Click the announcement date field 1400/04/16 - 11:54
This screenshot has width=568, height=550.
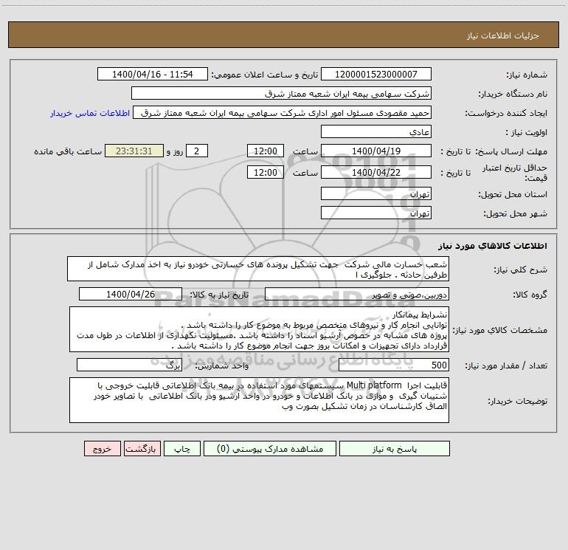coord(153,74)
